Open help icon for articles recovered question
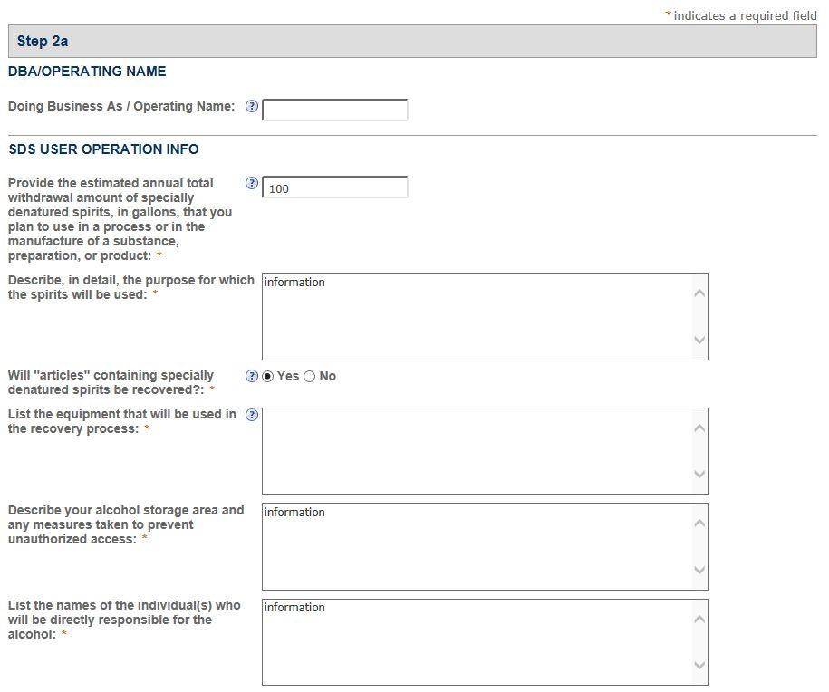This screenshot has width=829, height=692. tap(252, 376)
